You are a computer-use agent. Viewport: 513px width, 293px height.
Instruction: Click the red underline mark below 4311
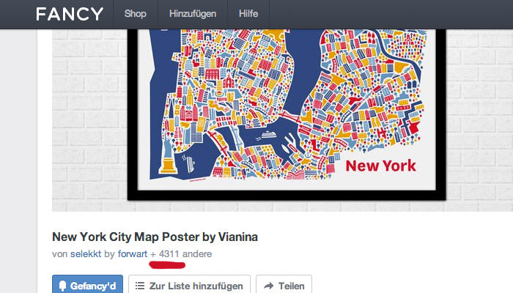pyautogui.click(x=167, y=265)
